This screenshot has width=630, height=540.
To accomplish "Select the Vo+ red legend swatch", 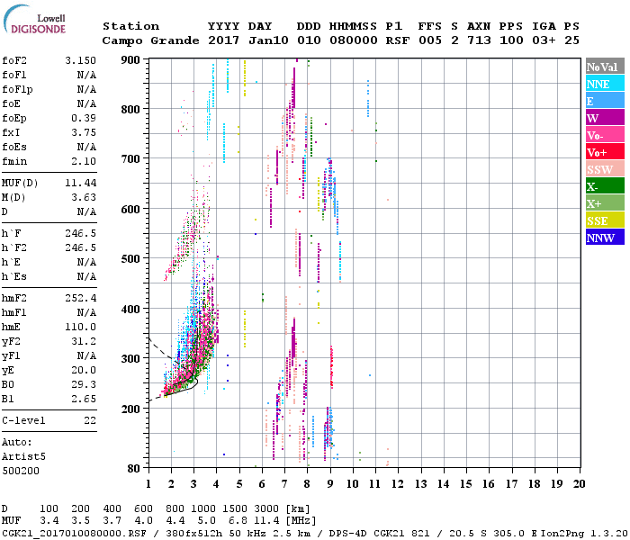I will pos(605,151).
